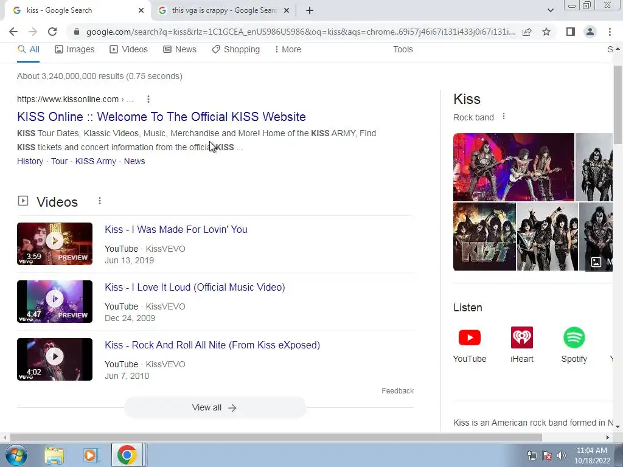623x467 pixels.
Task: Switch to Images results
Action: [75, 50]
